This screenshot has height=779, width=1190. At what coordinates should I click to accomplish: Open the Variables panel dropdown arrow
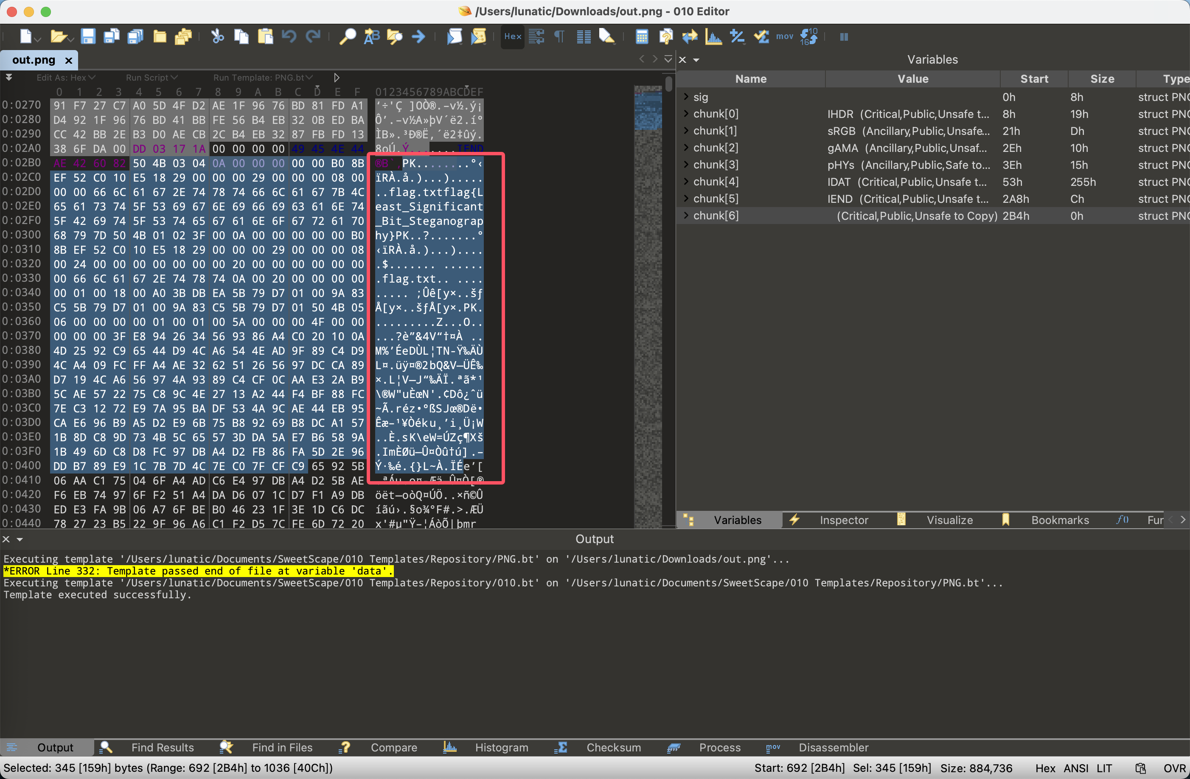[696, 60]
